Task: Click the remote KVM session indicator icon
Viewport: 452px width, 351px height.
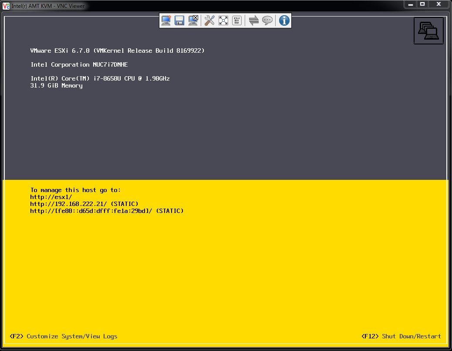Action: click(428, 31)
